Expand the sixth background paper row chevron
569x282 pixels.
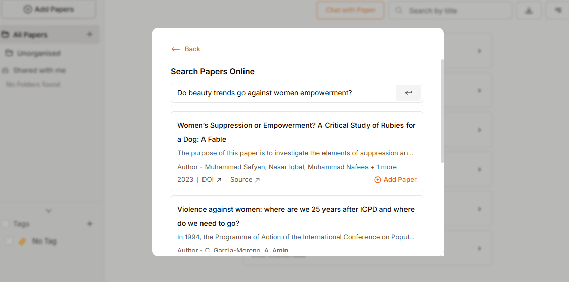479,248
